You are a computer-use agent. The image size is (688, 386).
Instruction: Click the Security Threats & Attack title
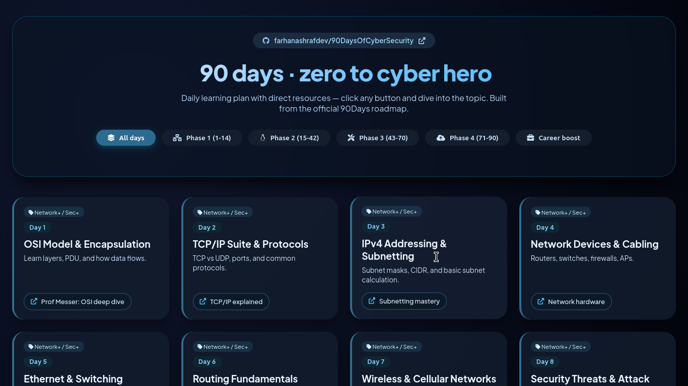point(590,379)
